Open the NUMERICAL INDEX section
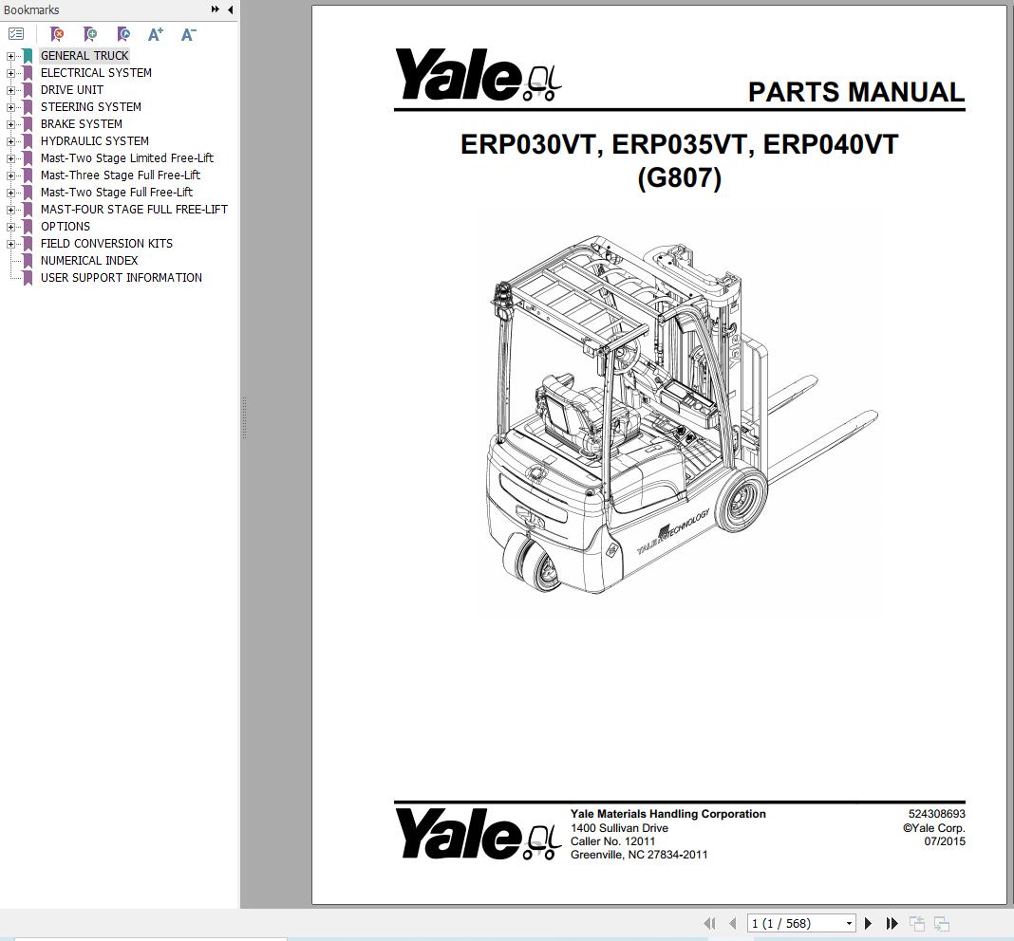Screen dimensions: 1014x941 coord(88,260)
